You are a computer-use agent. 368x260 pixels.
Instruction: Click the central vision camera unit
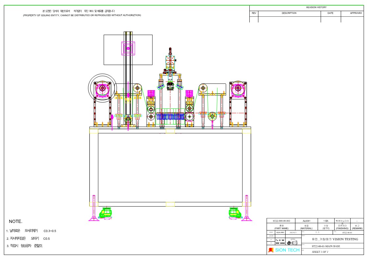point(170,86)
